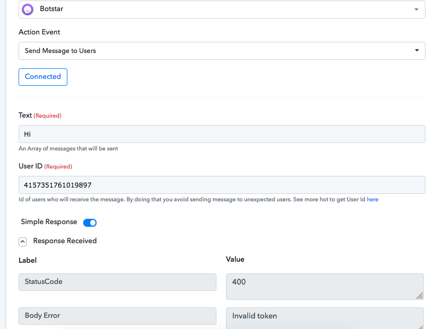Click the resize handle of the 400 value box

point(420,296)
